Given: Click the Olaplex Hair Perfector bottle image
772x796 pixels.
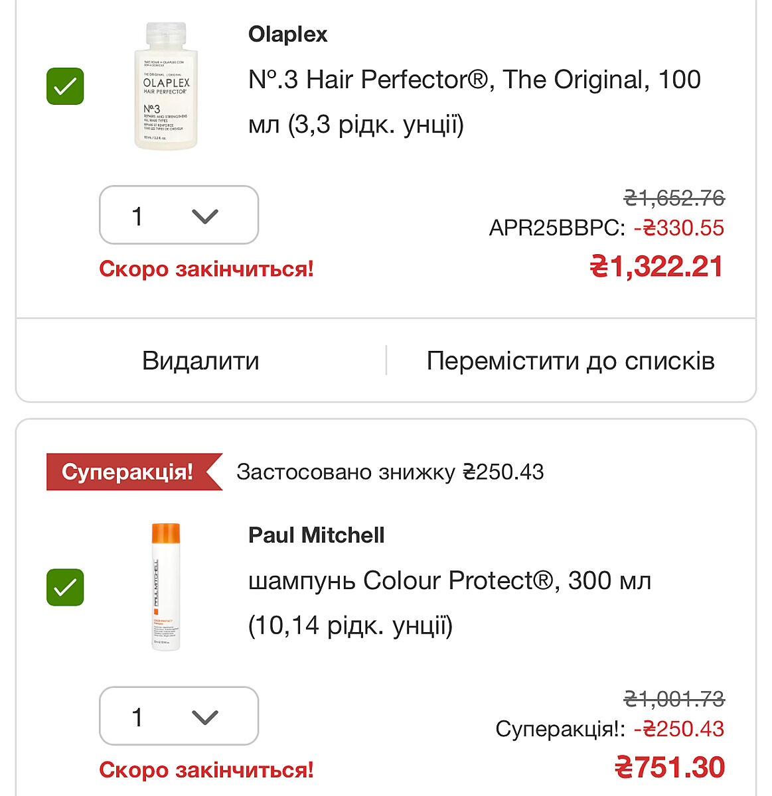Looking at the screenshot, I should tap(166, 86).
